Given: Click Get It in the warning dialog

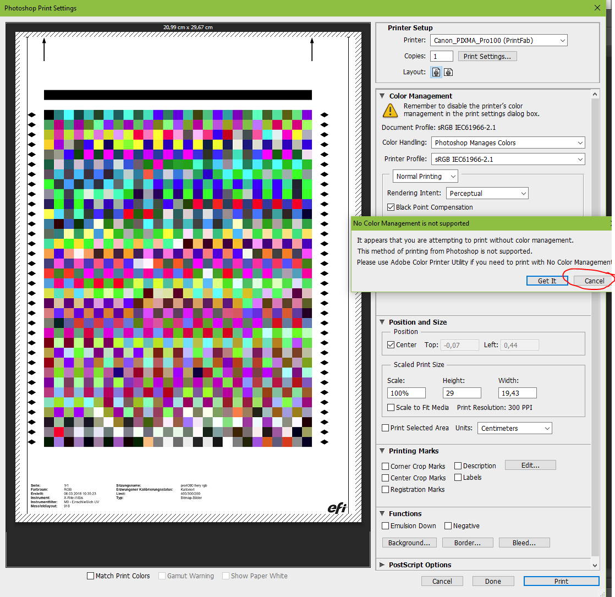Looking at the screenshot, I should (547, 281).
